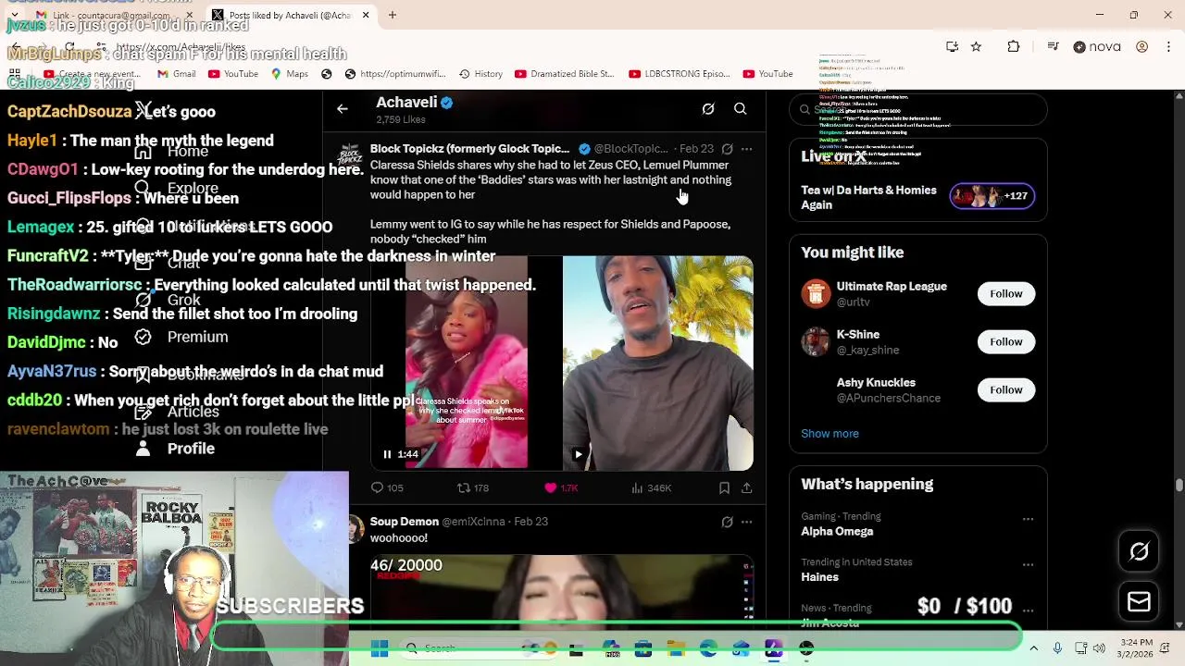Open K-Shine avatar in suggestions

tap(816, 342)
